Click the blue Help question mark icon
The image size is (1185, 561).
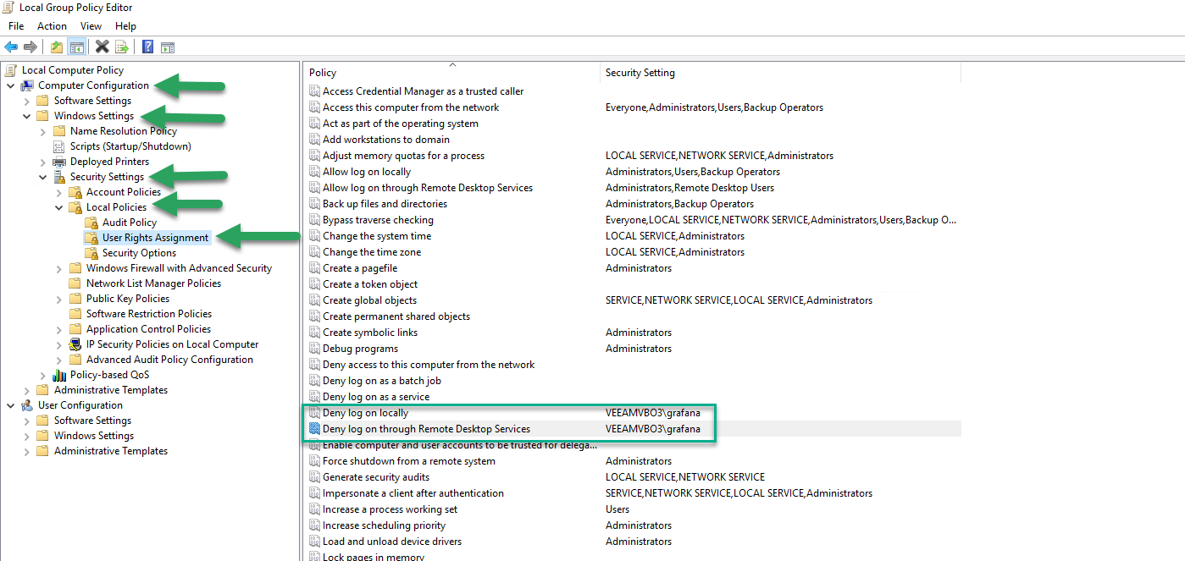[147, 47]
